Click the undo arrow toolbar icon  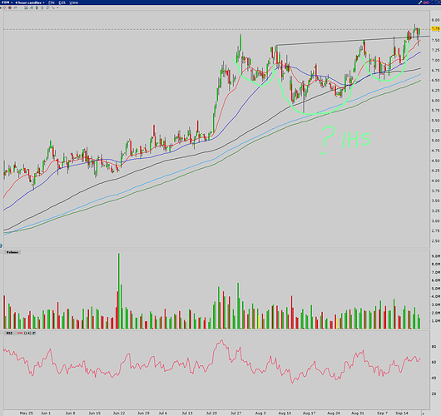(16, 7)
